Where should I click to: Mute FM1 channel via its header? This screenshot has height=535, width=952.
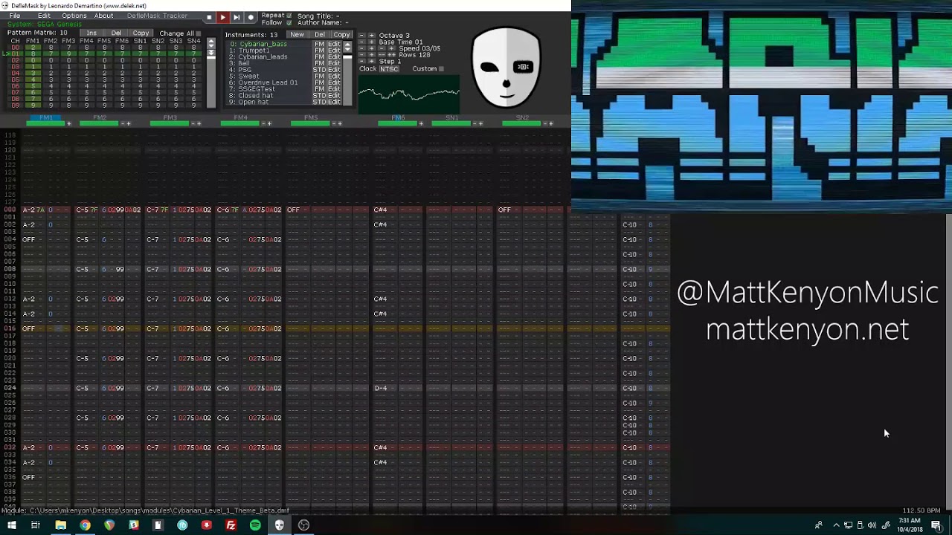(x=45, y=117)
